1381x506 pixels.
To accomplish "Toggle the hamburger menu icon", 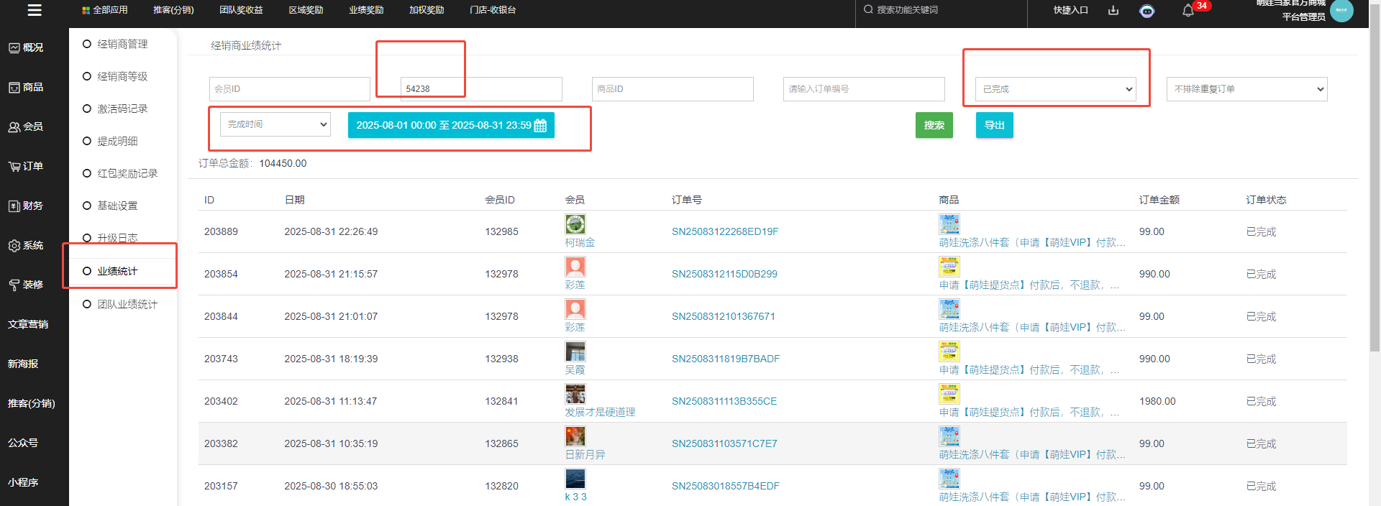I will 34,10.
